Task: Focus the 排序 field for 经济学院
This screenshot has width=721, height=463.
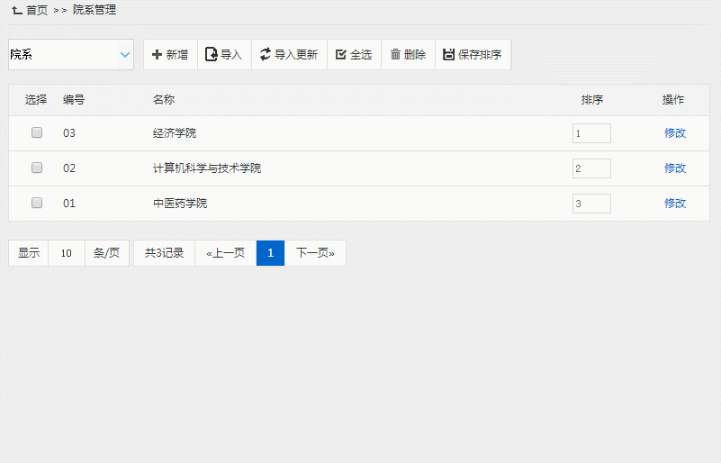Action: (591, 133)
